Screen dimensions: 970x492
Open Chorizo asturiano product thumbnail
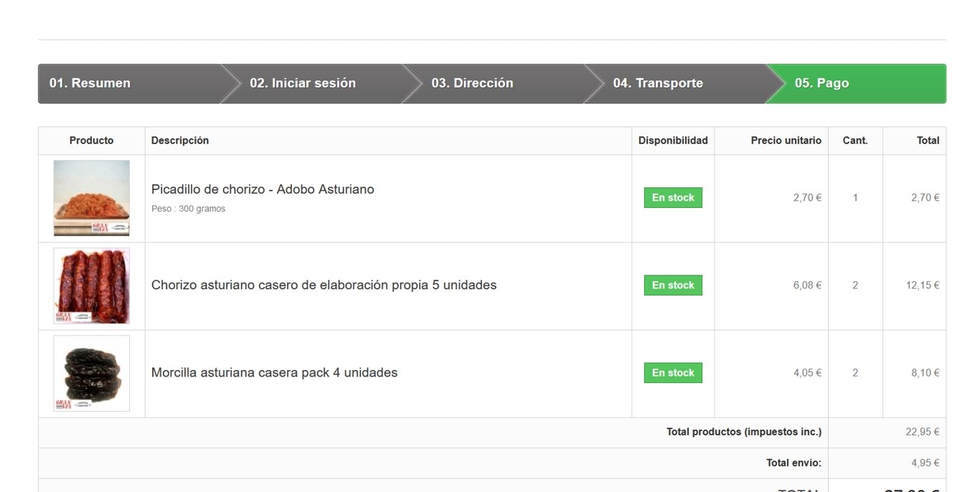(x=92, y=285)
